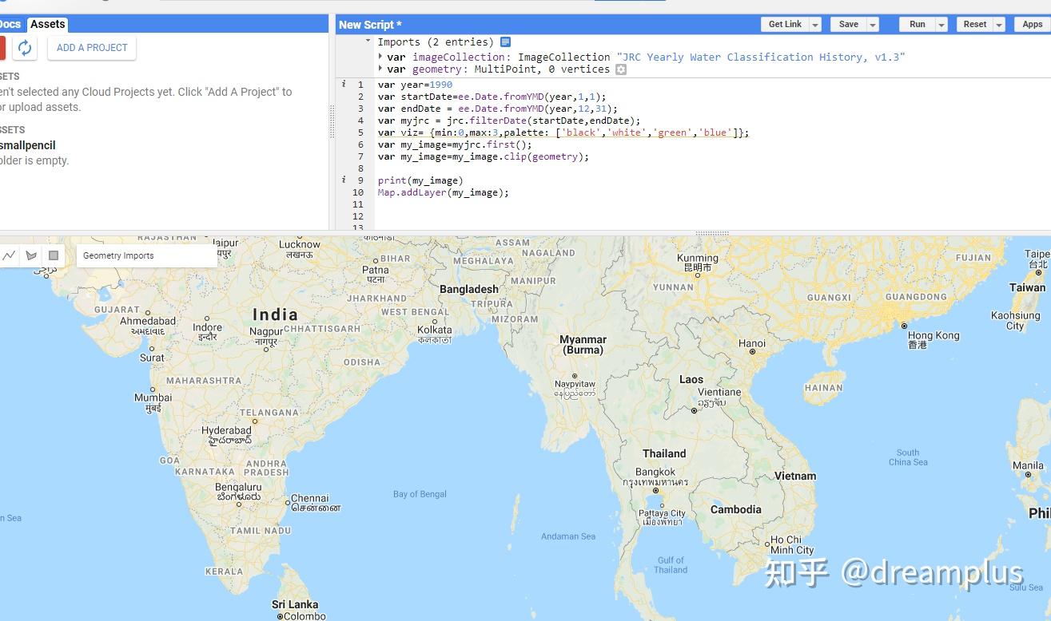Click the info marker beside line 1
Image resolution: width=1051 pixels, height=621 pixels.
point(344,84)
